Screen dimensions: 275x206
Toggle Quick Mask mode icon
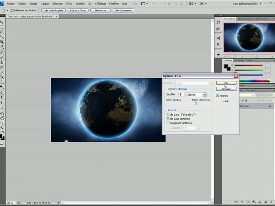point(2,143)
